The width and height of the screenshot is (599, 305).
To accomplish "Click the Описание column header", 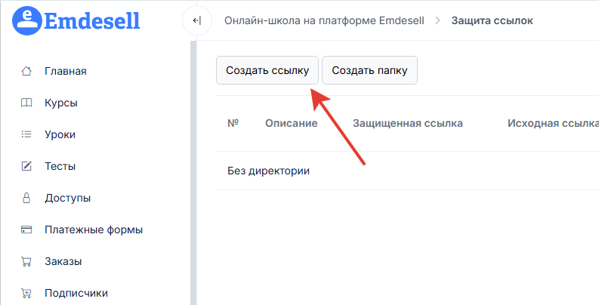I will pos(291,123).
